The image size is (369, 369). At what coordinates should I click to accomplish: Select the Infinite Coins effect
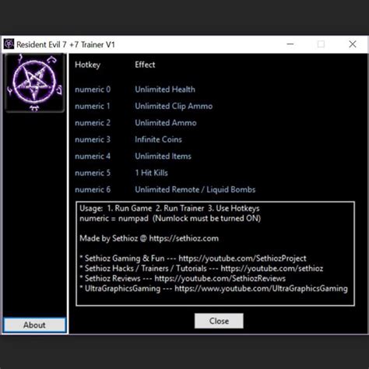158,139
